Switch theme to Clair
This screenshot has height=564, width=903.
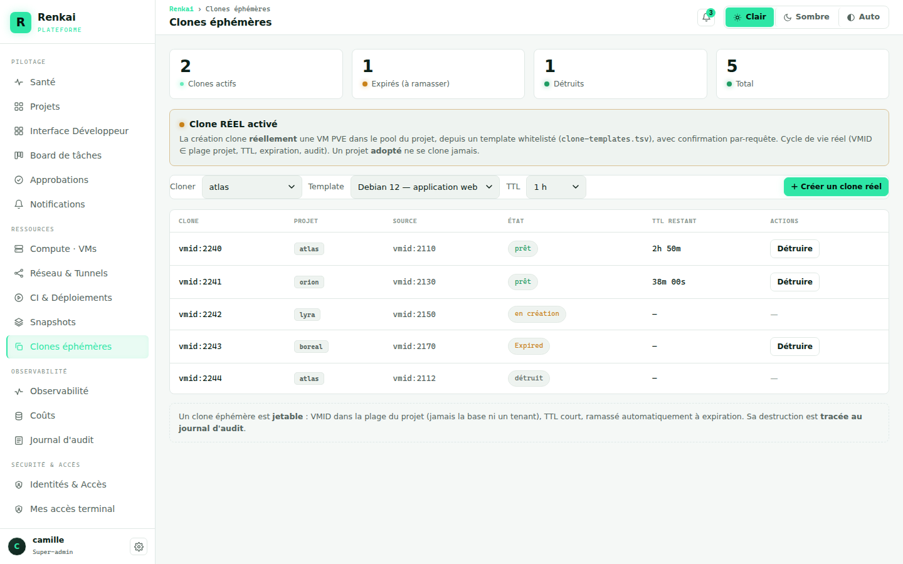[x=750, y=17]
